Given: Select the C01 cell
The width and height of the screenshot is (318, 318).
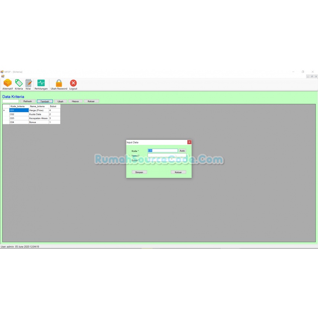Looking at the screenshot, I should (19, 110).
